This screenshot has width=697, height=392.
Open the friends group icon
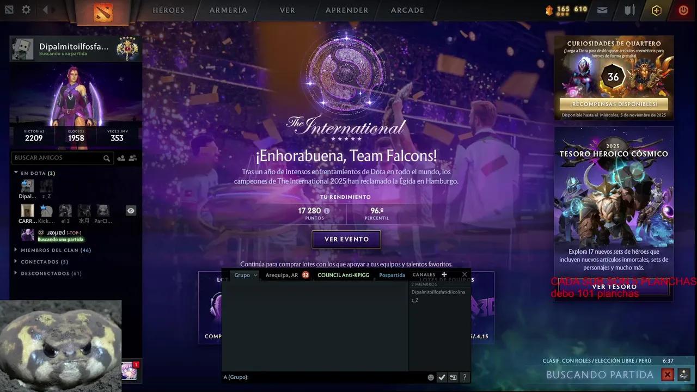[132, 158]
